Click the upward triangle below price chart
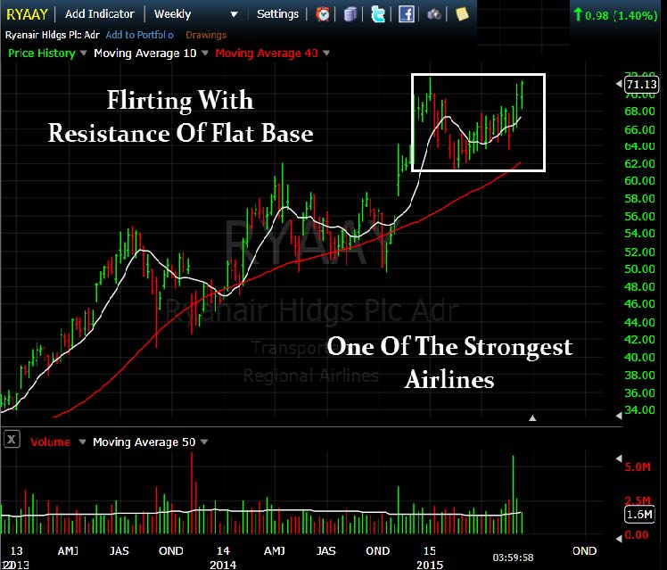667x570 pixels. coord(532,418)
